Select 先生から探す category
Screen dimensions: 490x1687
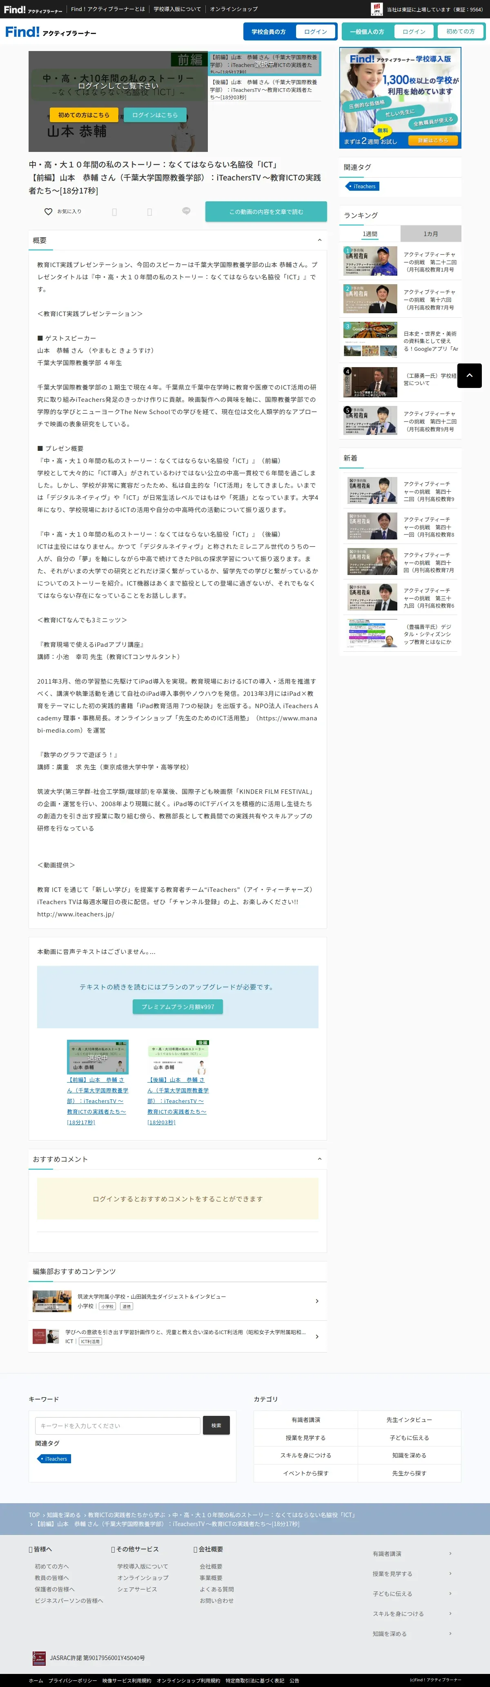[410, 1473]
